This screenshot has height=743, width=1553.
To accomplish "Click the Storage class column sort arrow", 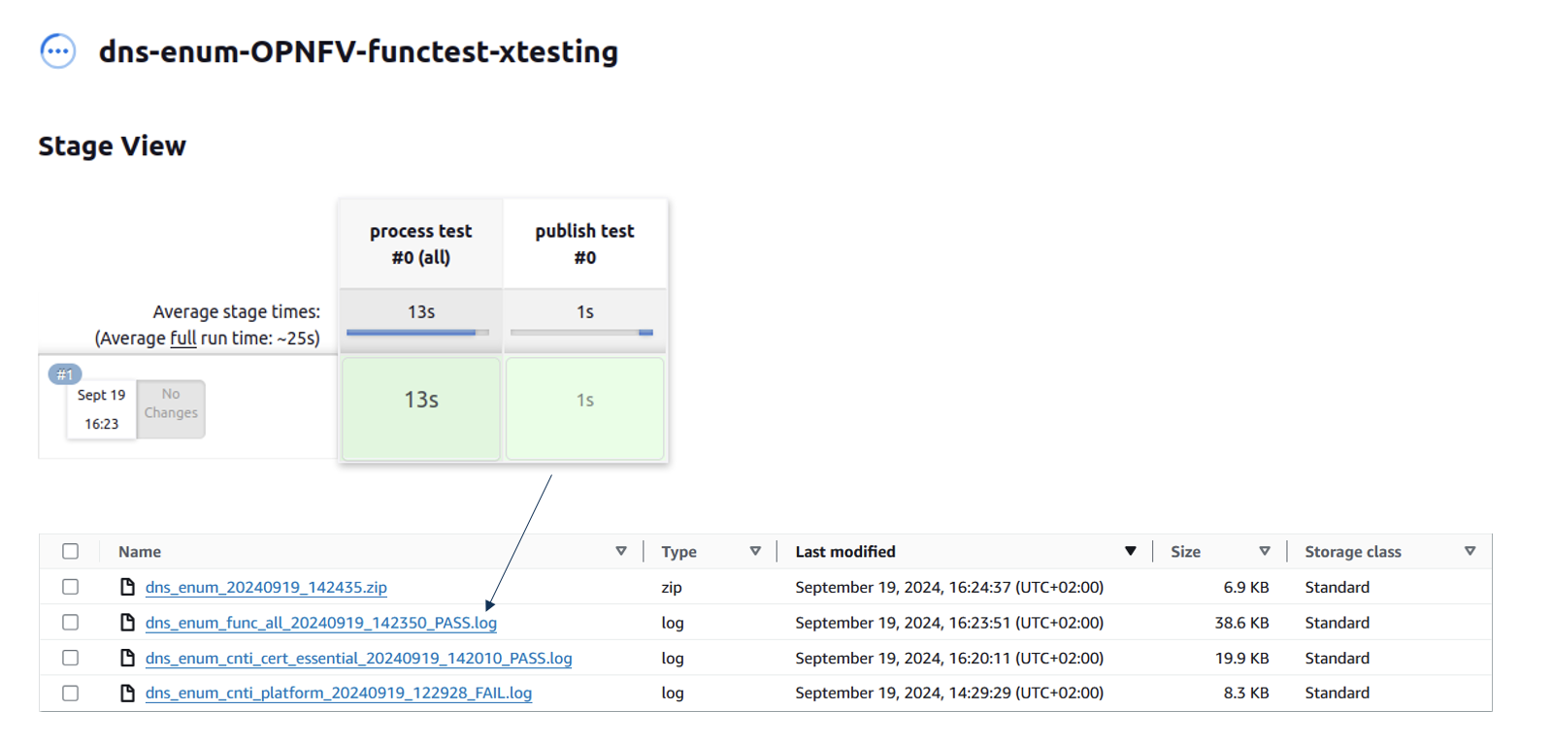I will 1470,551.
